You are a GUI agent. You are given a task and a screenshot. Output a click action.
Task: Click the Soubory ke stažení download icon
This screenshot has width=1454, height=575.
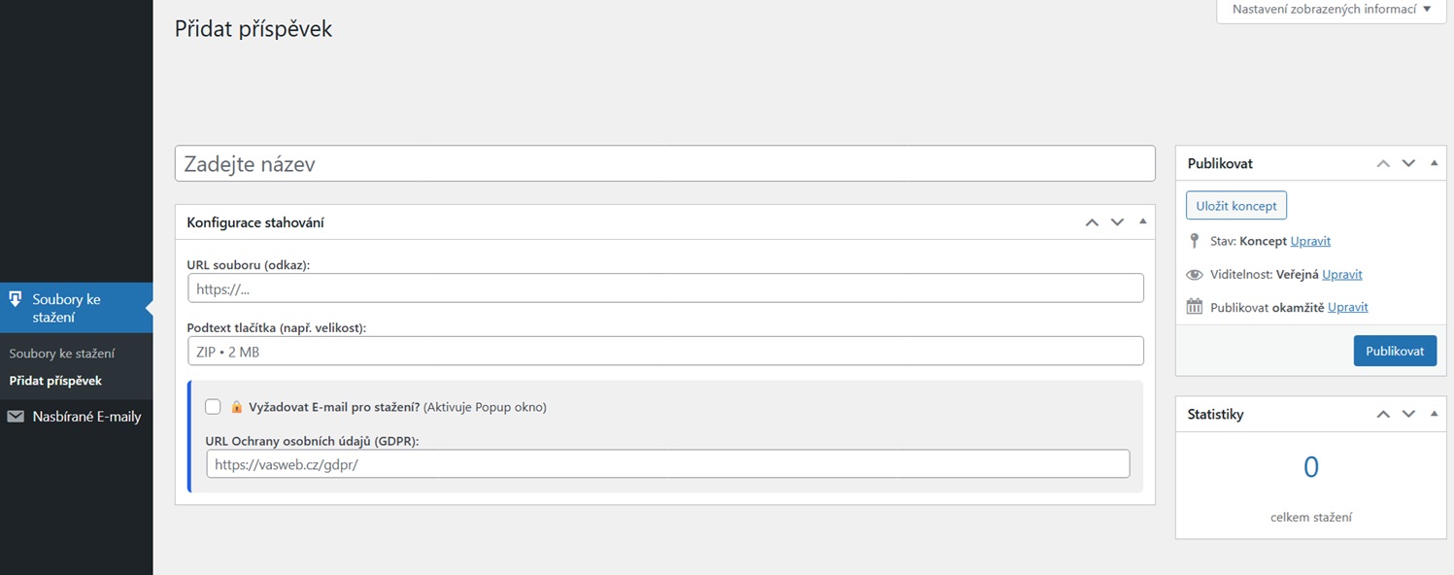coord(16,299)
